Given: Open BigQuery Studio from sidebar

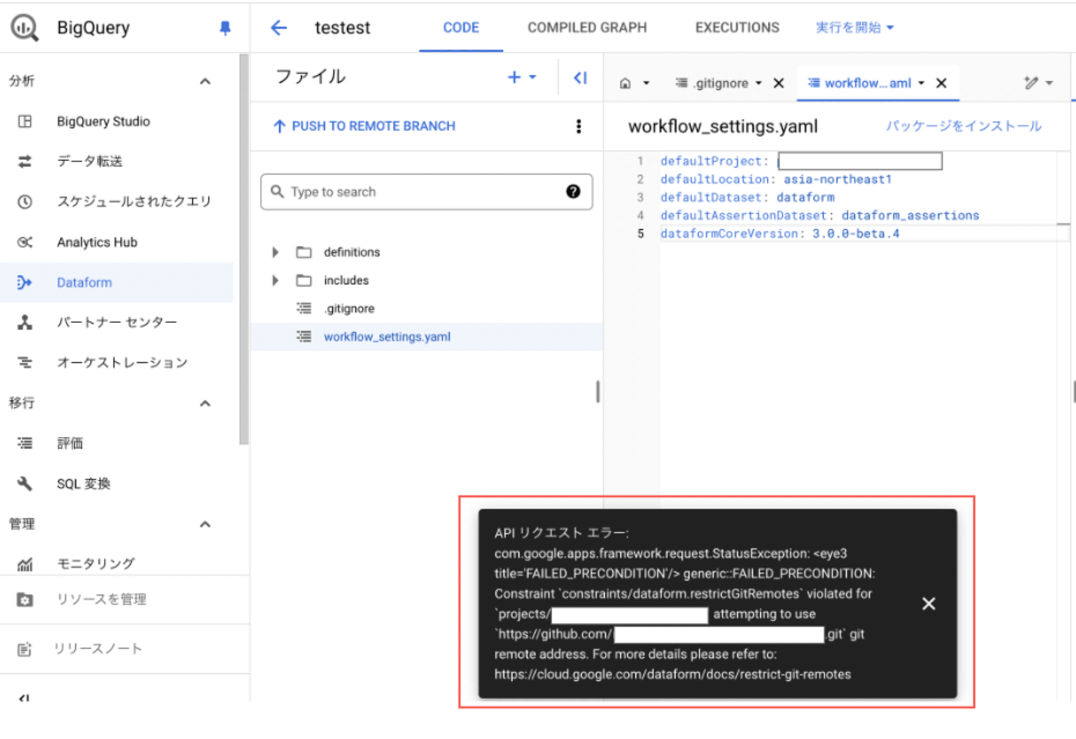Looking at the screenshot, I should point(103,122).
